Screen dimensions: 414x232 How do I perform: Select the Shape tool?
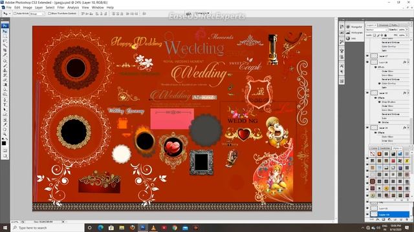pyautogui.click(x=5, y=115)
